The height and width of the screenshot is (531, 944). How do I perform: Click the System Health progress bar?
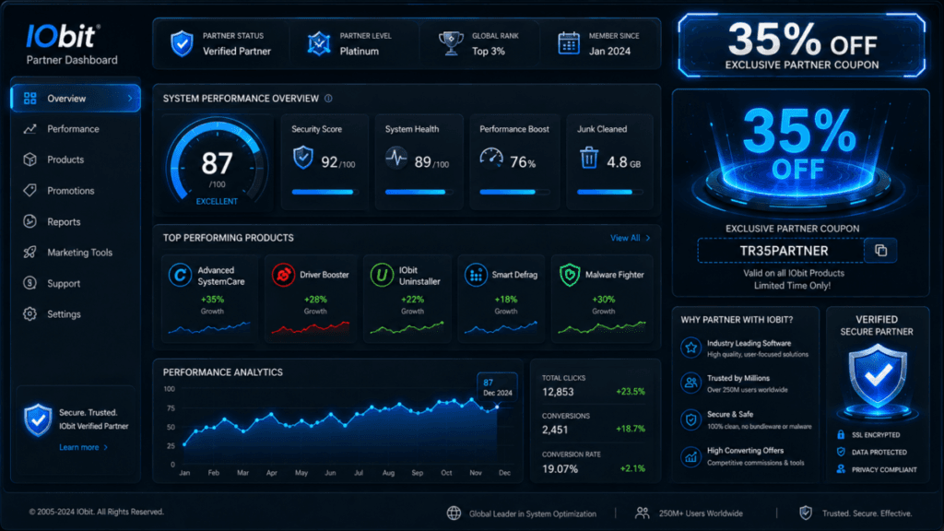tap(419, 192)
